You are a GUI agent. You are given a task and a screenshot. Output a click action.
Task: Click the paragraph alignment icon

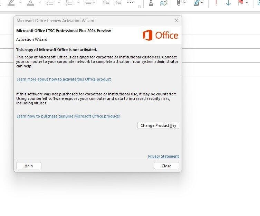88,2
